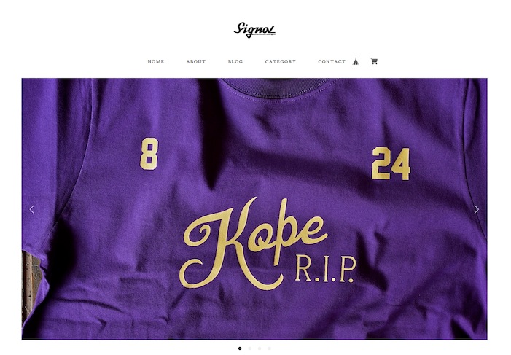This screenshot has width=511, height=355.
Task: Advance slideshow with right arrow
Action: pyautogui.click(x=477, y=209)
